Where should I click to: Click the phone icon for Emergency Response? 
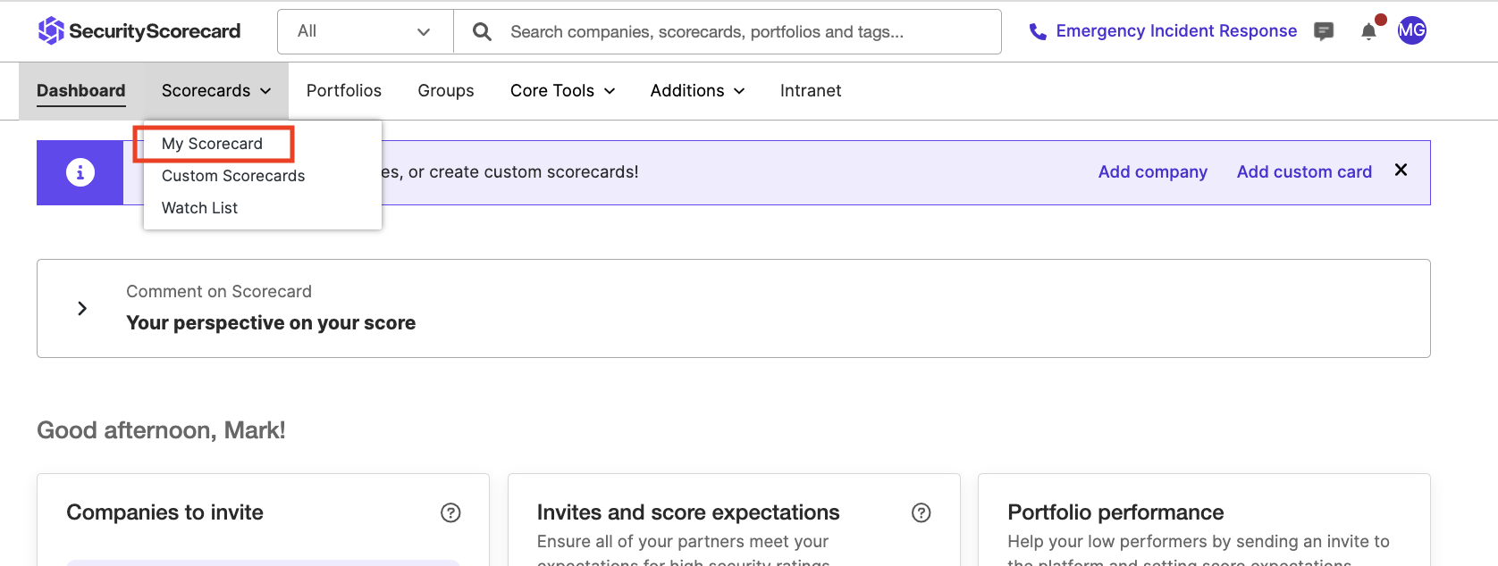[x=1038, y=32]
